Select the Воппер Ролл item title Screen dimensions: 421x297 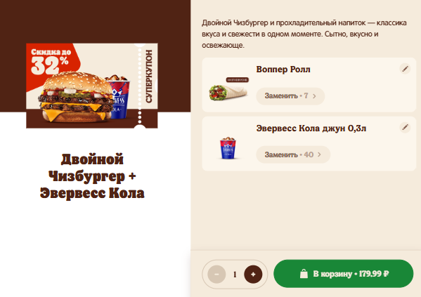point(283,70)
